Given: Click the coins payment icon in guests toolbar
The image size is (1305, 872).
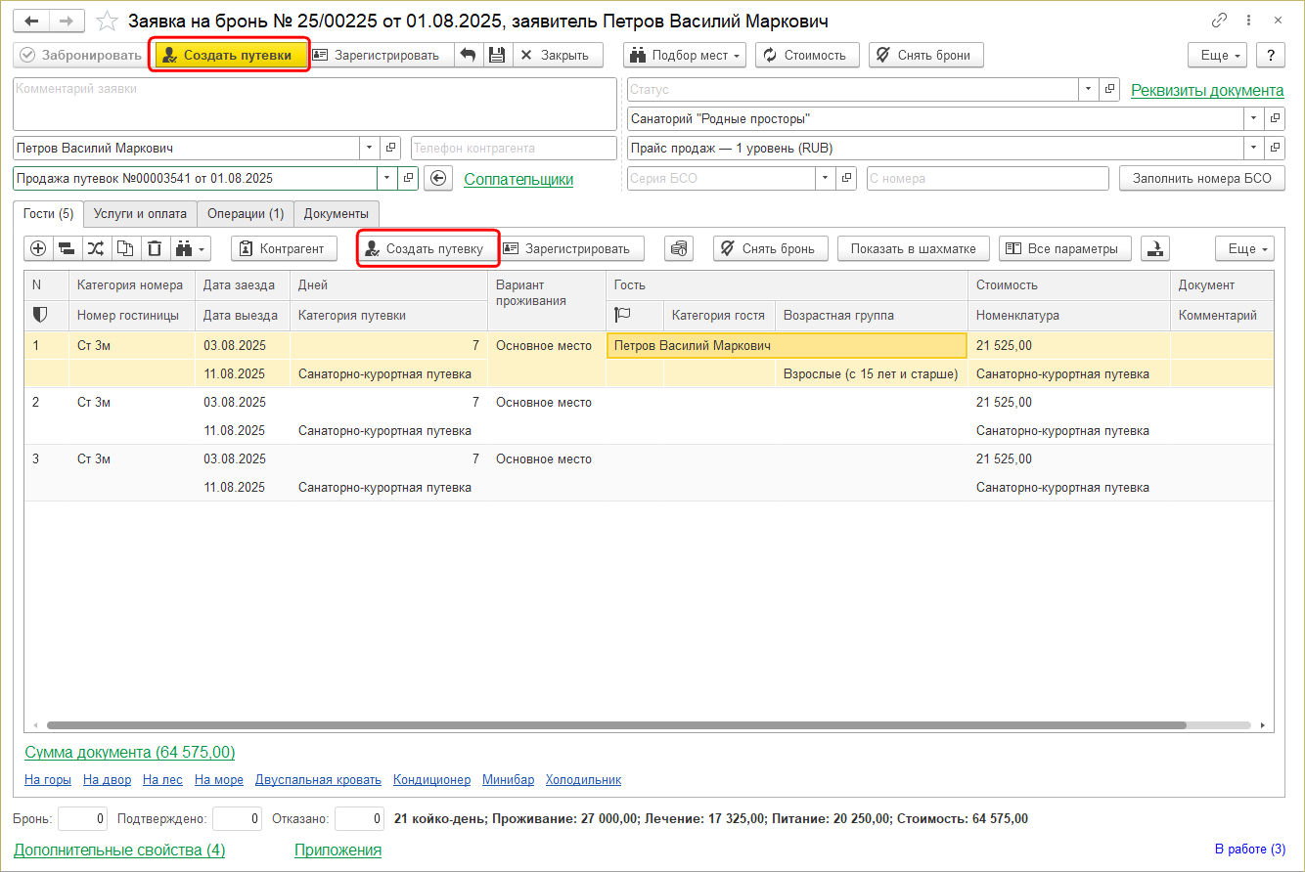Looking at the screenshot, I should pos(679,249).
